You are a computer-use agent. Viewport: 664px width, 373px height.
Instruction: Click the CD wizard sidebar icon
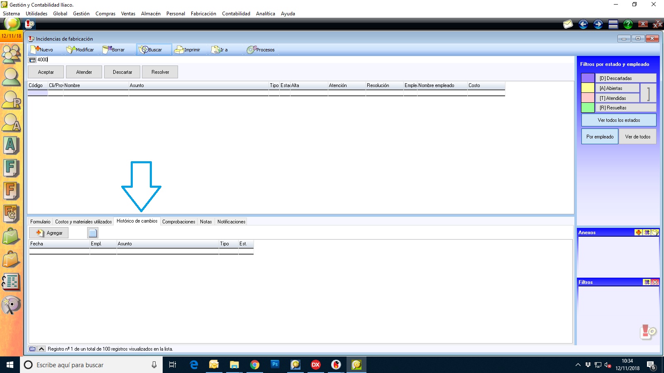(x=11, y=305)
